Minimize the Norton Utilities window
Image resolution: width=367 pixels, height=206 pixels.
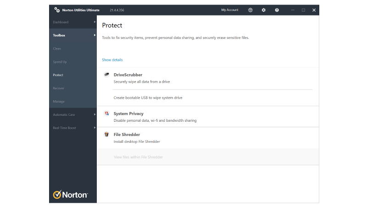click(x=293, y=10)
